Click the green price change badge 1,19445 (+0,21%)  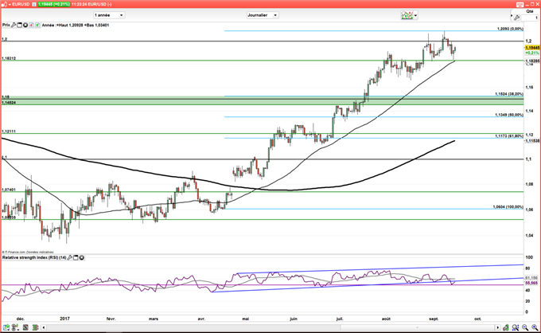(x=54, y=4)
